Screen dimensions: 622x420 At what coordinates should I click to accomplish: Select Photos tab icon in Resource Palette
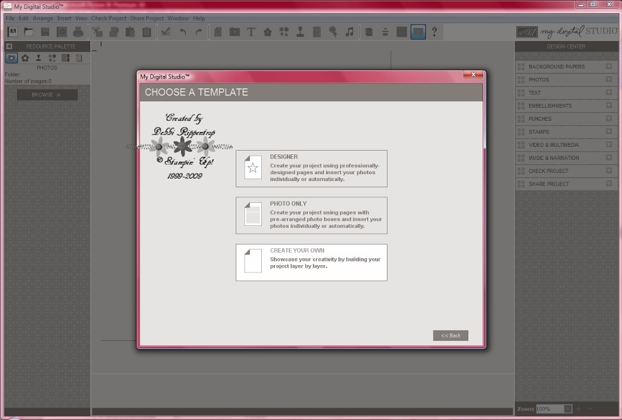[11, 58]
